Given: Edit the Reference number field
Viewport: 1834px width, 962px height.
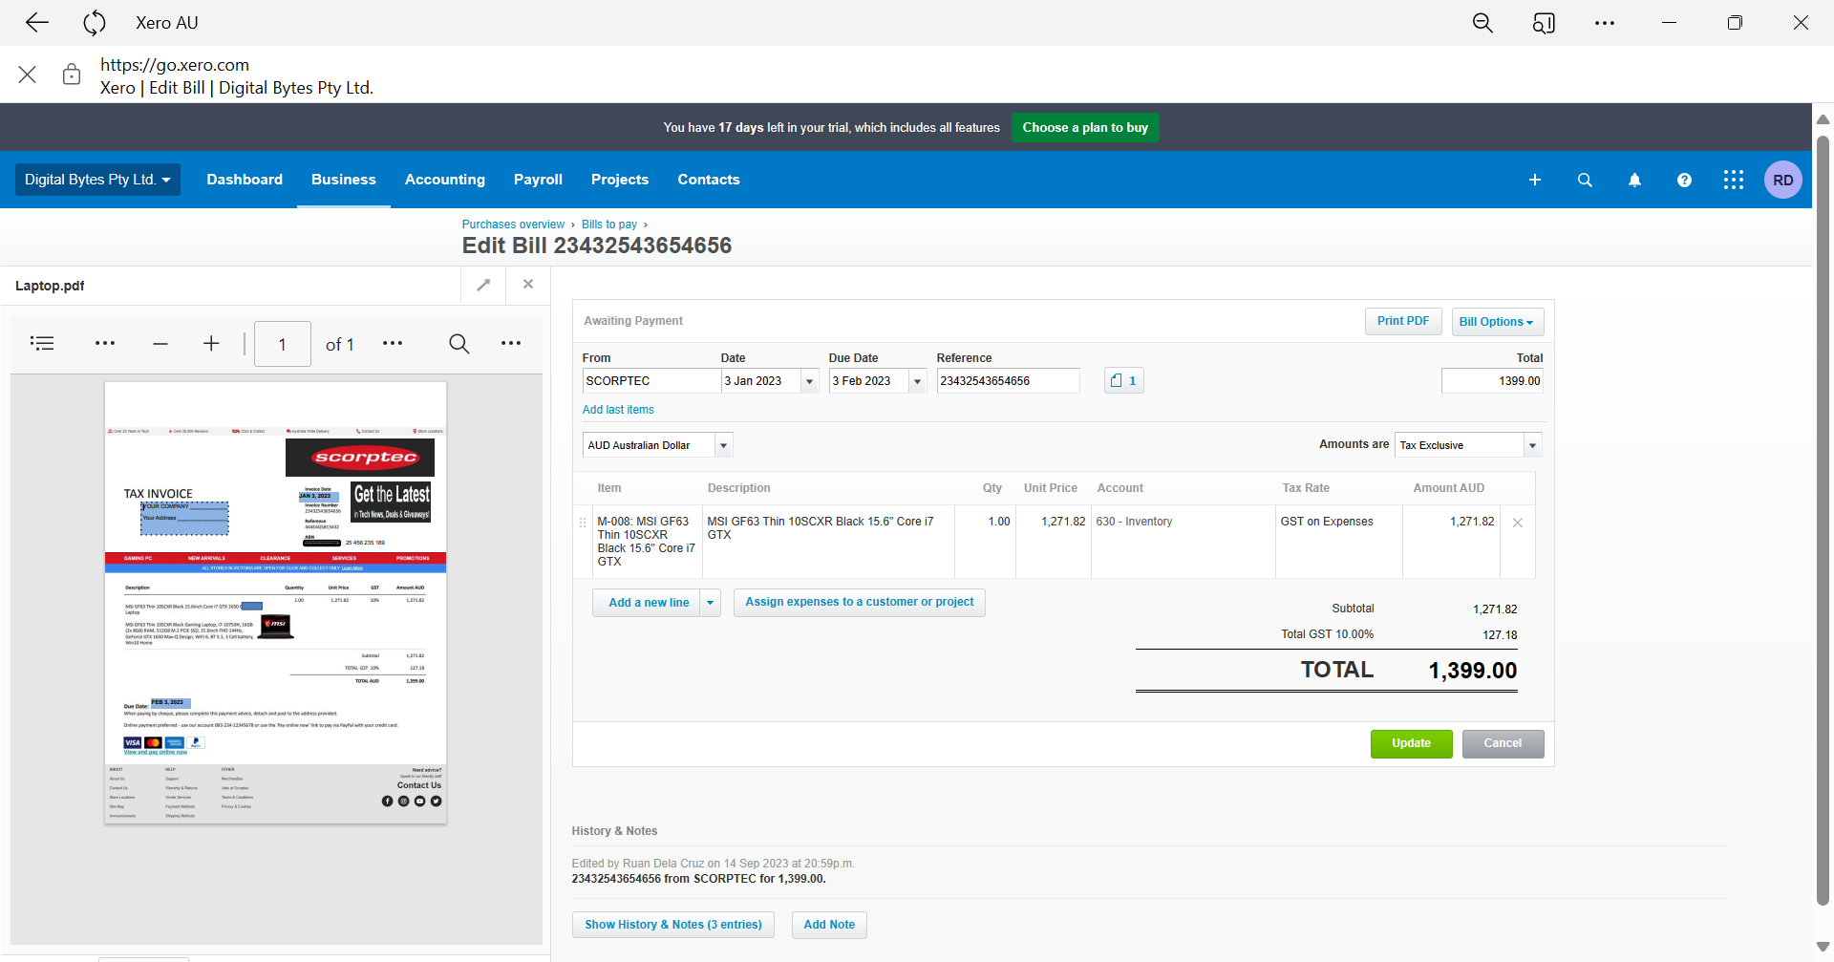Looking at the screenshot, I should pyautogui.click(x=1008, y=381).
